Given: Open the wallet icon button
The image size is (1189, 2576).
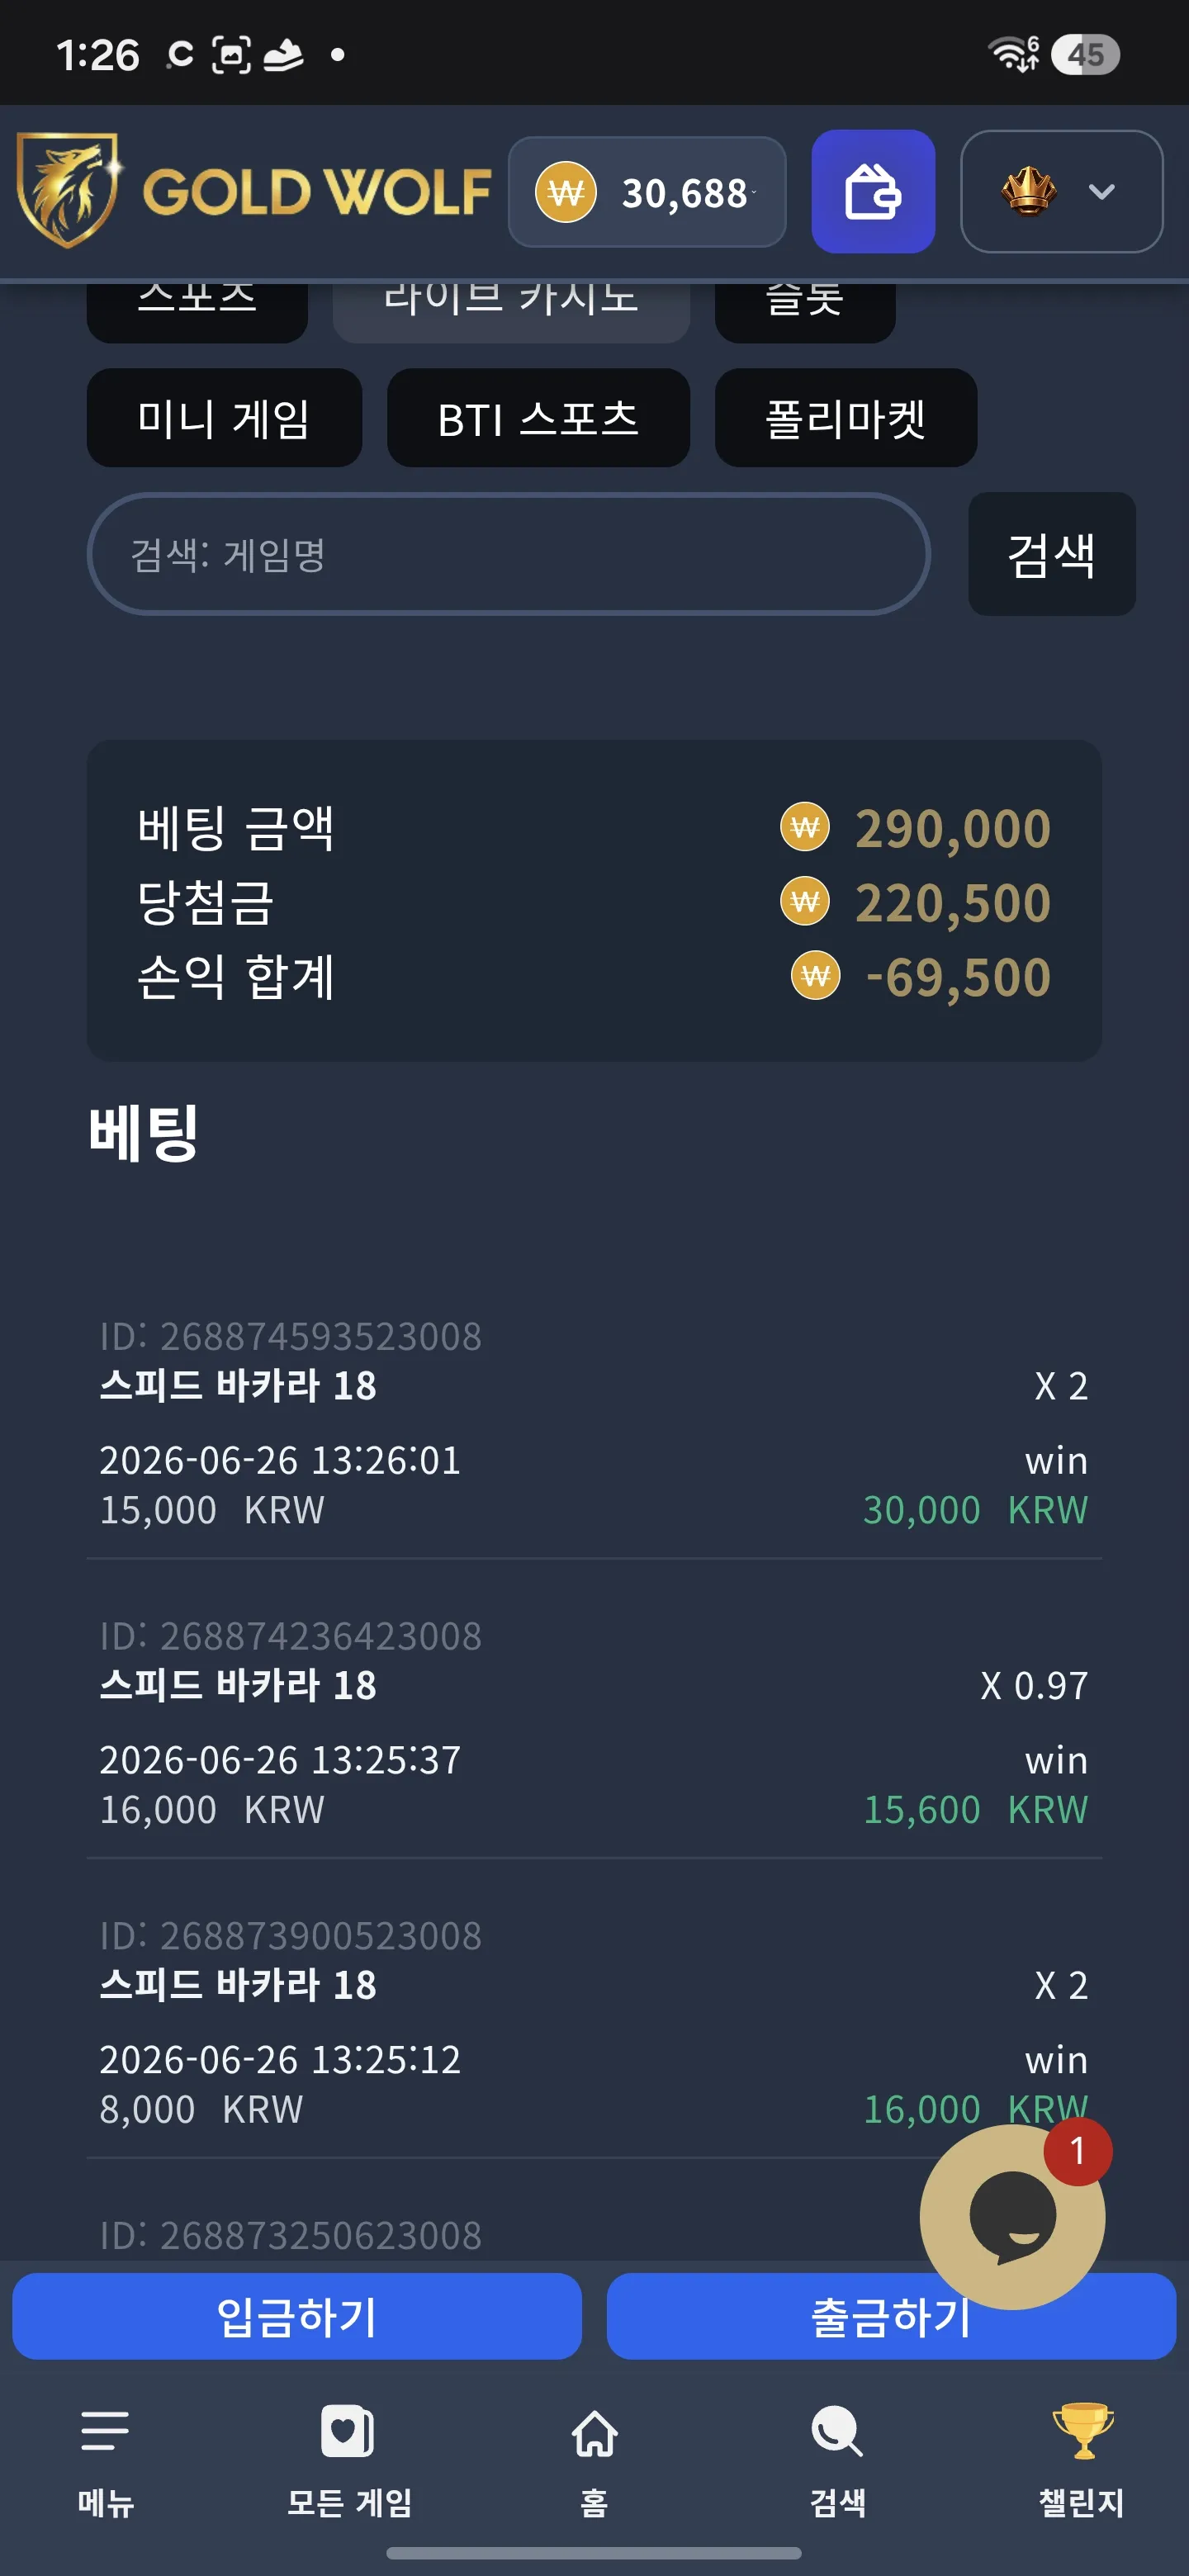Looking at the screenshot, I should [872, 191].
